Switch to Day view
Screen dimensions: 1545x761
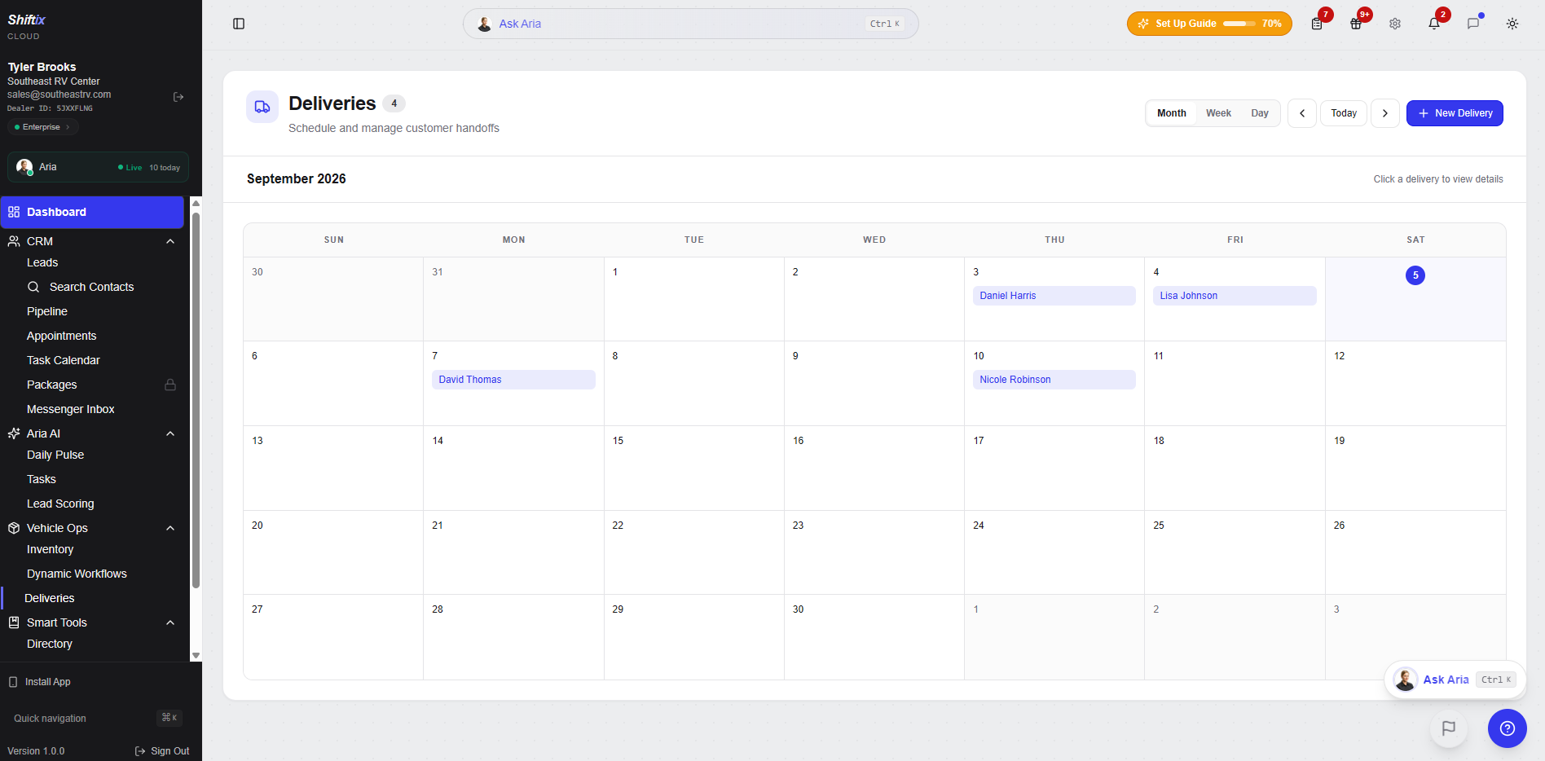click(x=1260, y=113)
